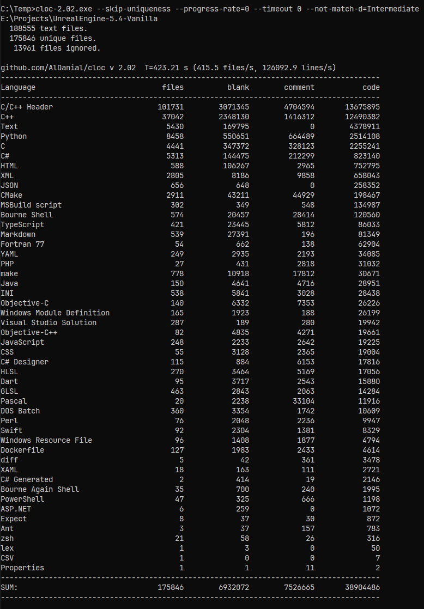Click the 'Objective-C' row label
424x609 pixels.
[x=25, y=303]
